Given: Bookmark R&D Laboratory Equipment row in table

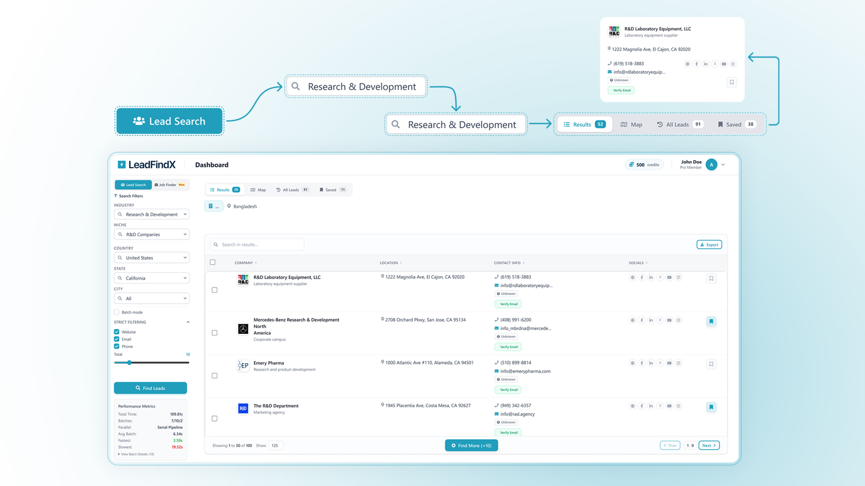Looking at the screenshot, I should (711, 279).
